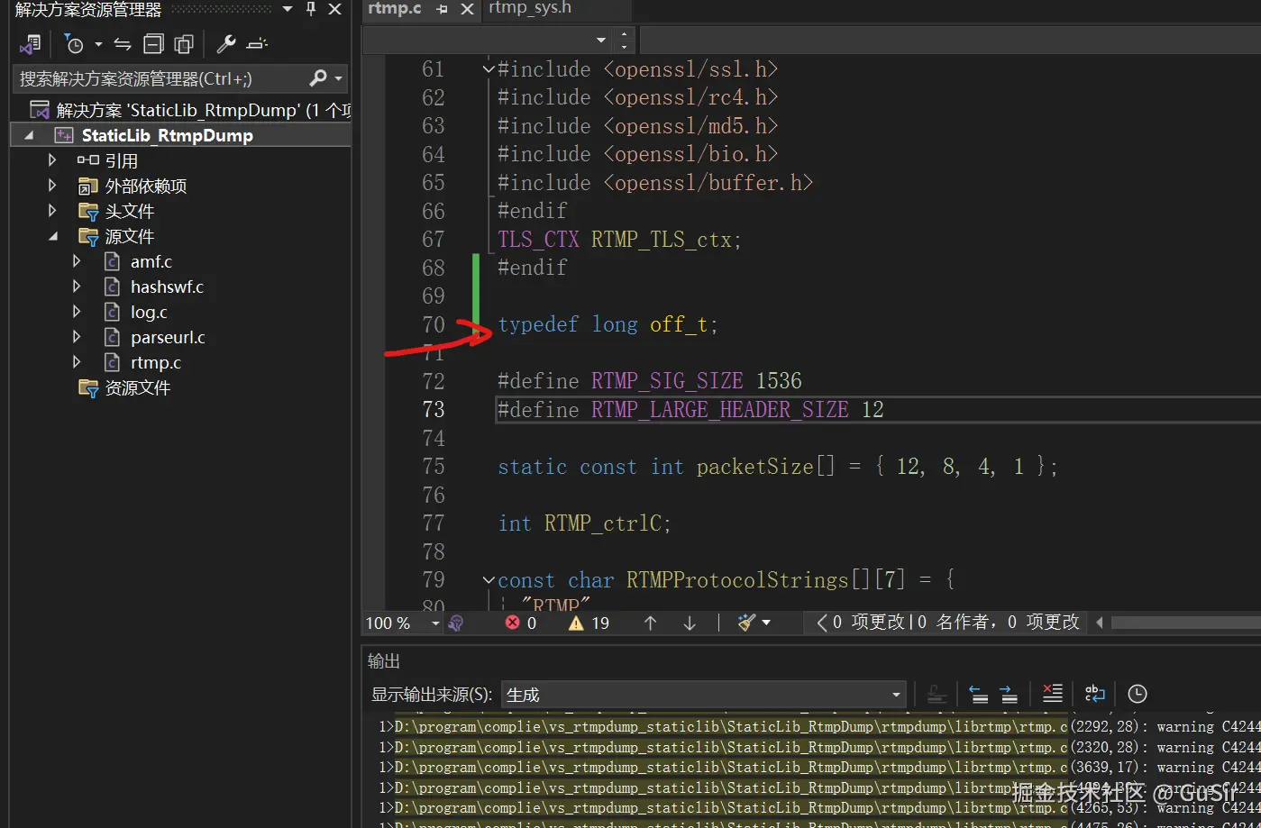
Task: Select parseurl.c file
Action: click(168, 337)
